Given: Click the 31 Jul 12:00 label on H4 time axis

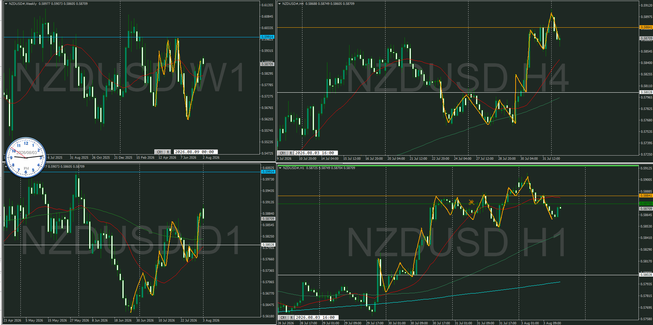Looking at the screenshot, I should coord(551,159).
